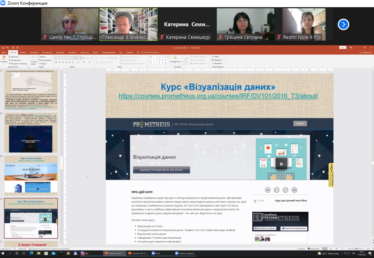Show next participants with the blue arrow

343,24
